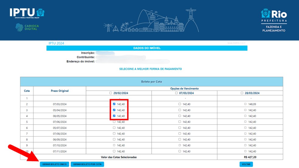Check cota 9 under 07/03/2024 column
This screenshot has height=168, width=299.
pyautogui.click(x=180, y=145)
